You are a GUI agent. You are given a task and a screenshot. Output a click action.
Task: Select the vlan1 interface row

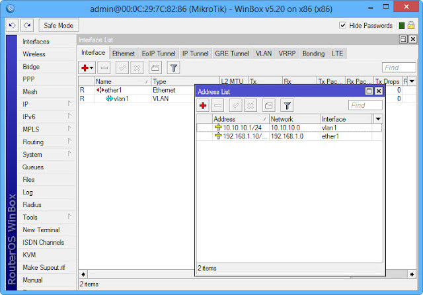point(136,99)
